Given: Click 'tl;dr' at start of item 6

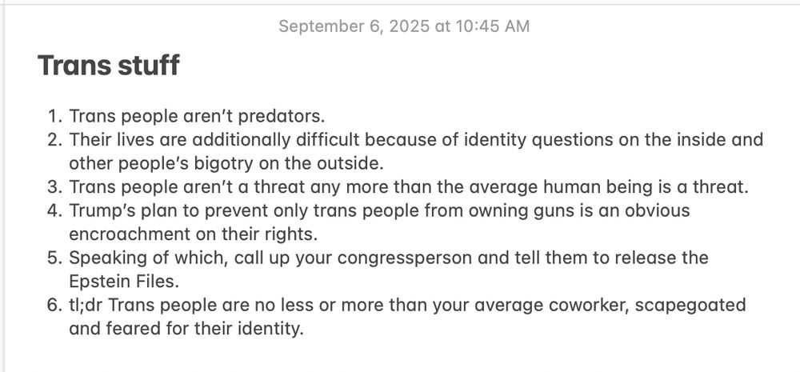Looking at the screenshot, I should [86, 305].
